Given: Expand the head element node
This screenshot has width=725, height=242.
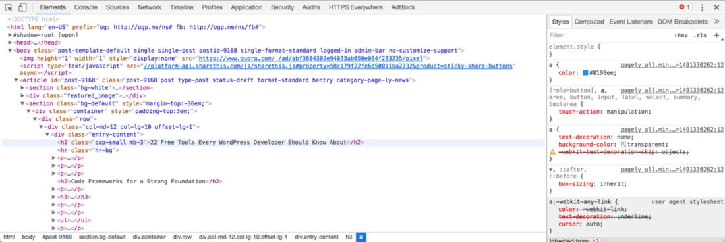Looking at the screenshot, I should (x=10, y=43).
